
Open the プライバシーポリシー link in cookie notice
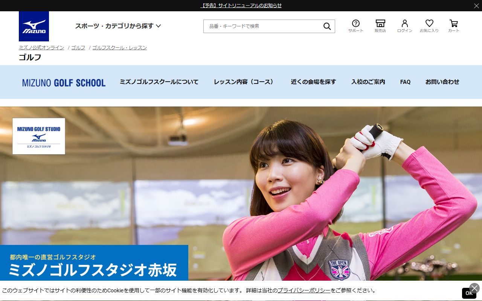click(304, 290)
